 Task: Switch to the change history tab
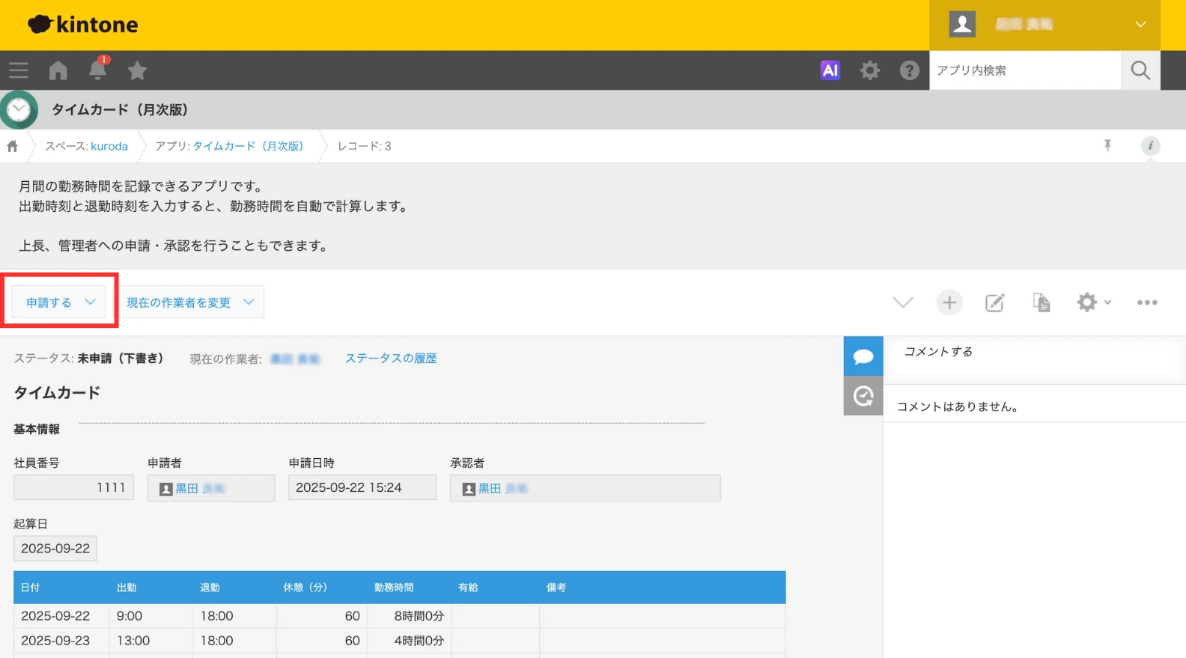pyautogui.click(x=863, y=396)
